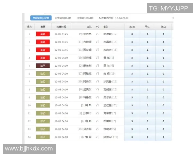Pick draw (1) for 蒙彼利 vs 里尔
196x157 pixels.
tap(148, 66)
